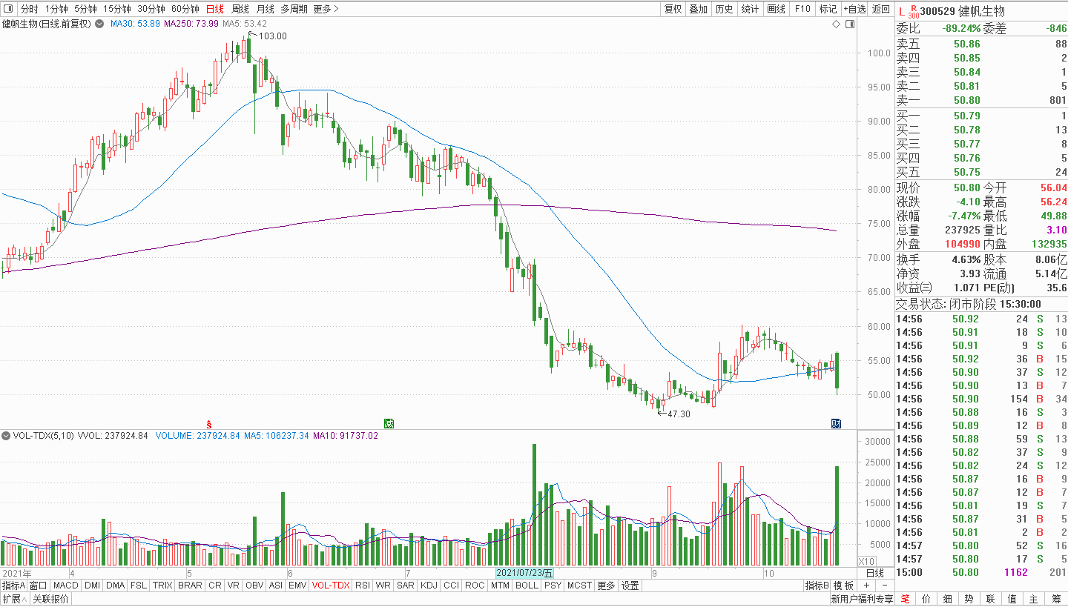This screenshot has width=1068, height=607.
Task: Switch chart to 30分钟 period
Action: click(151, 9)
